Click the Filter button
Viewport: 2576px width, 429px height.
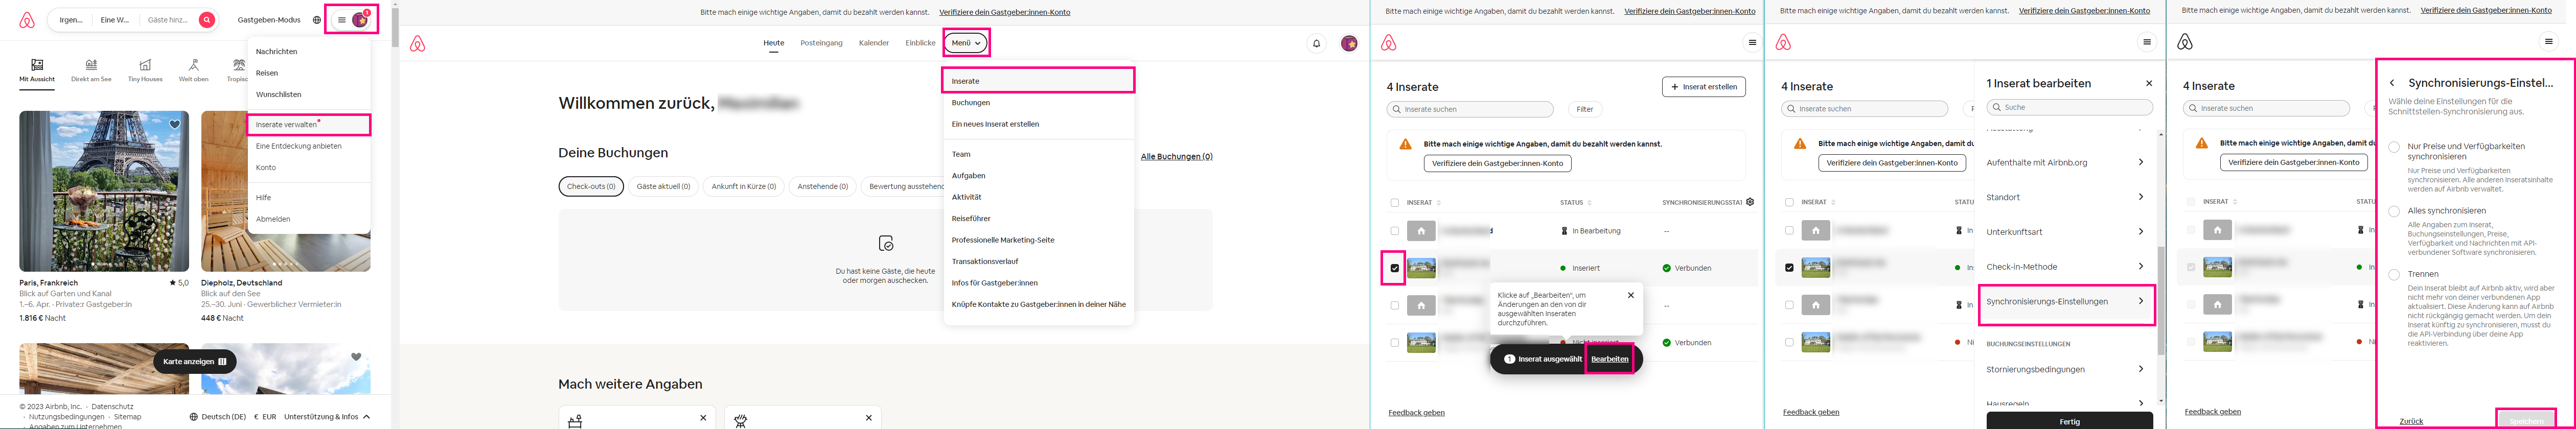click(1585, 109)
